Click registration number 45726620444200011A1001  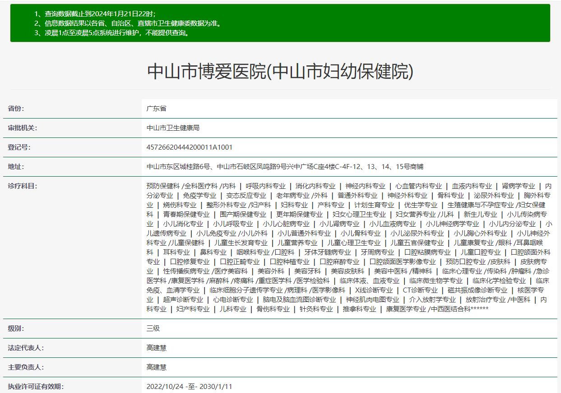(190, 147)
